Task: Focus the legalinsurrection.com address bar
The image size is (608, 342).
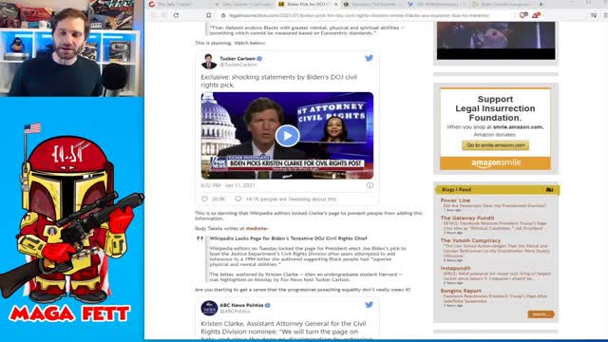Action: 359,15
